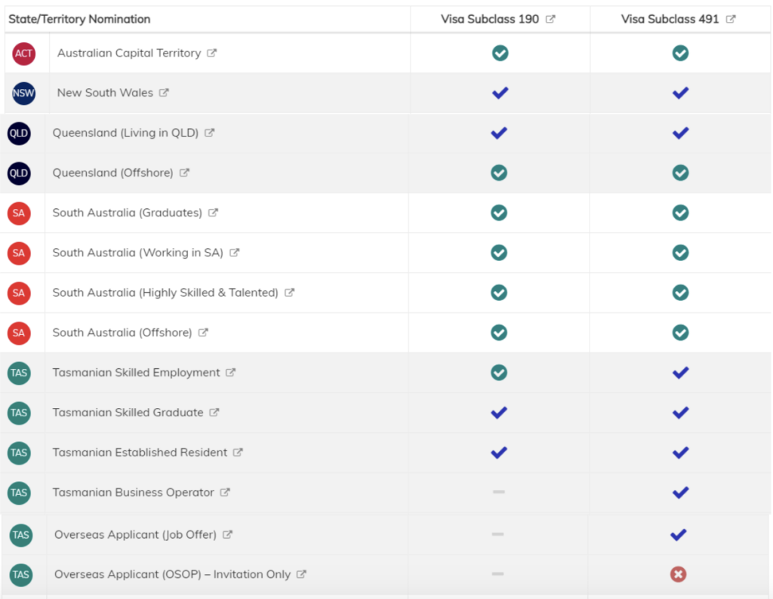Click TAS badge beside Tasmanian Business Operator
773x599 pixels.
(19, 493)
